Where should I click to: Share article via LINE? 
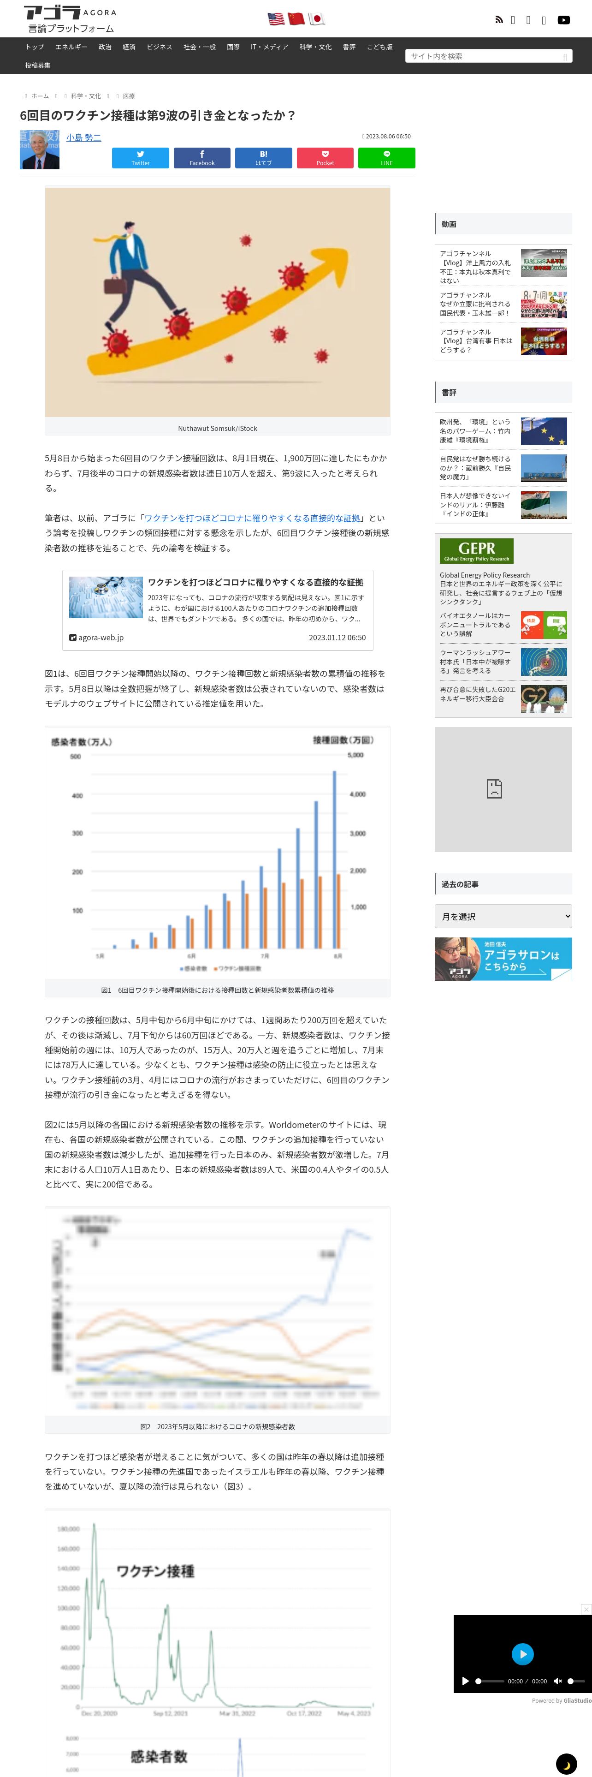coord(387,158)
